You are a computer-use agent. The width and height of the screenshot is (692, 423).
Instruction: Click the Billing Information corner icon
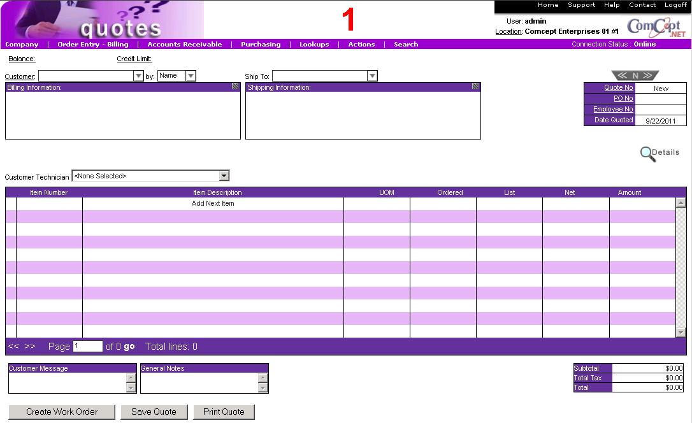[x=236, y=87]
